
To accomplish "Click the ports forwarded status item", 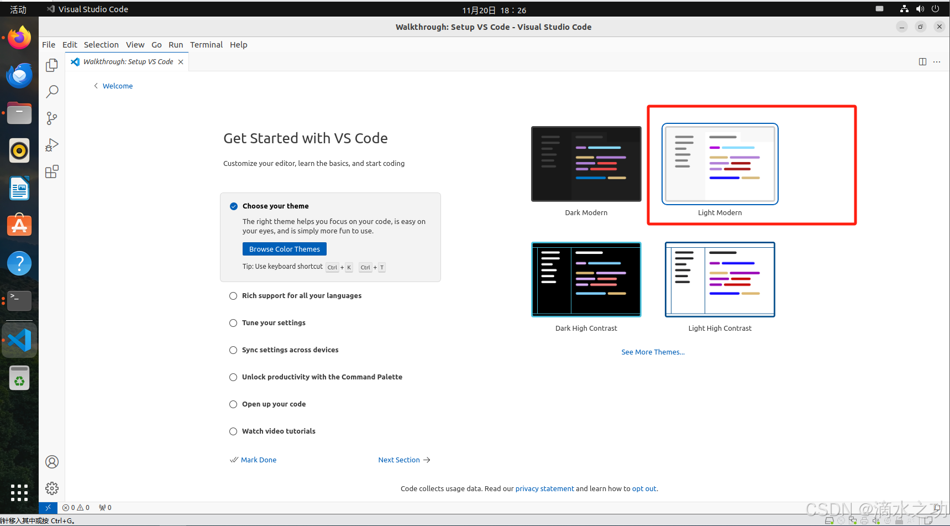I will click(x=105, y=507).
